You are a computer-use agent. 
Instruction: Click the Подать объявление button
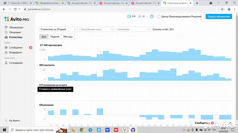point(218,16)
